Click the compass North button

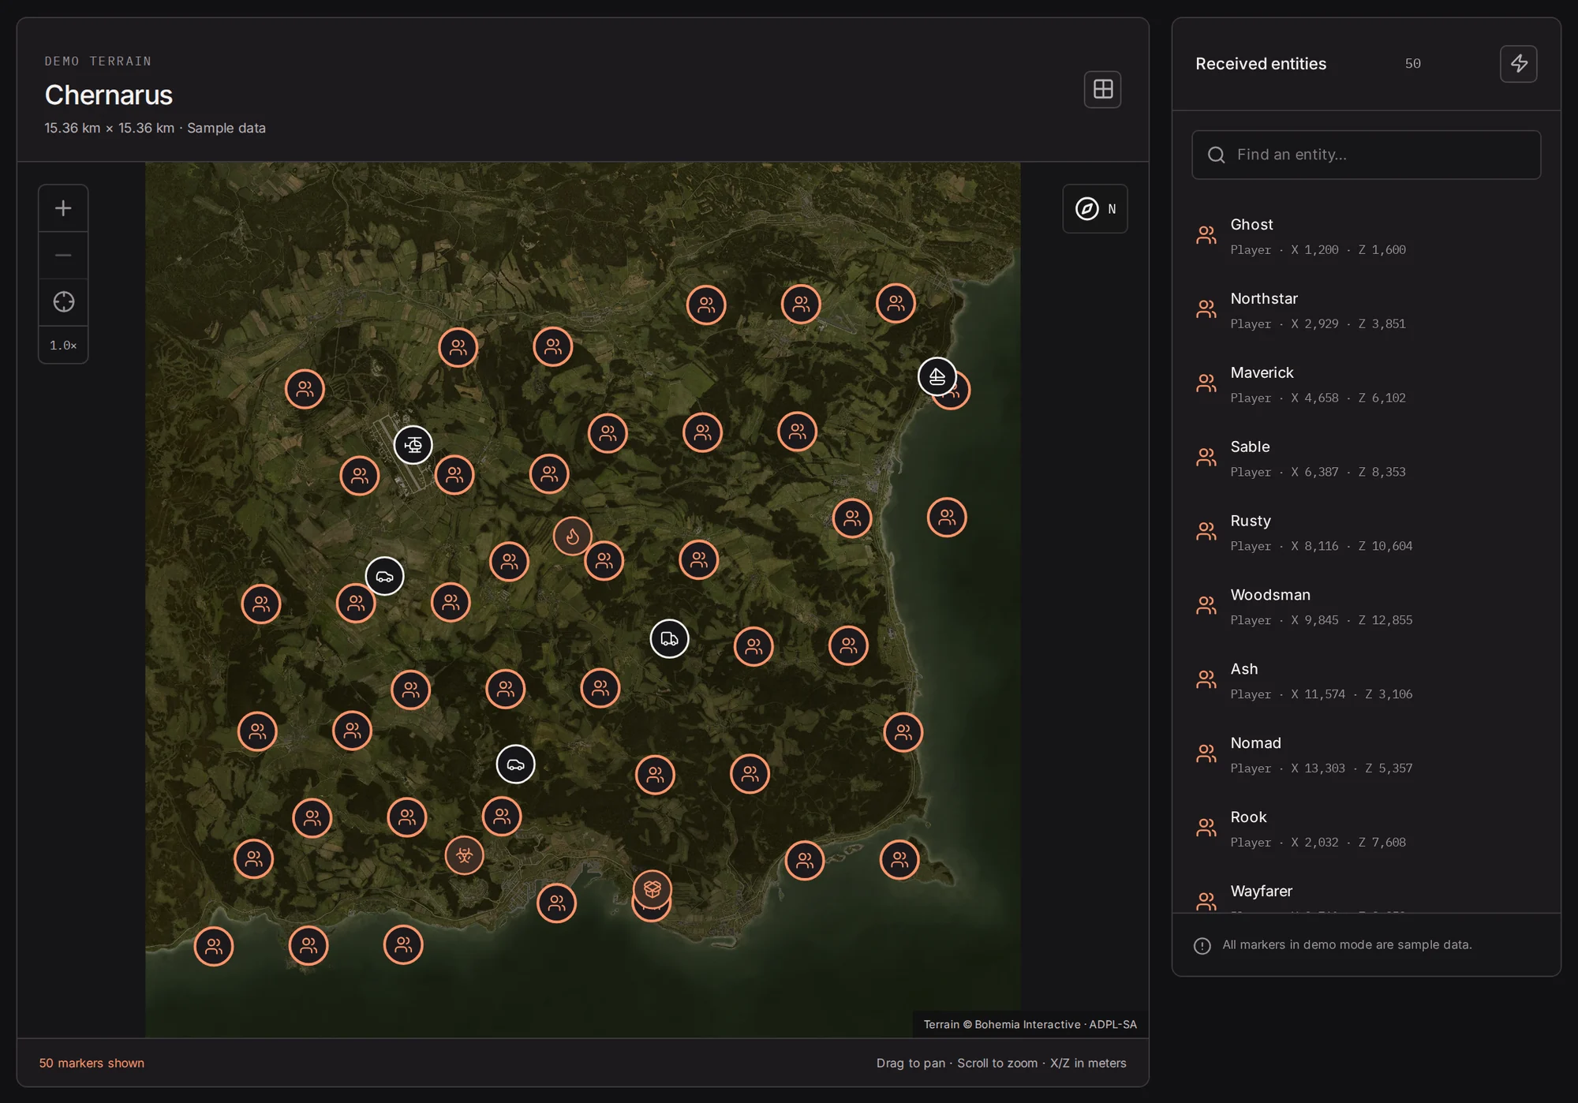pos(1094,209)
